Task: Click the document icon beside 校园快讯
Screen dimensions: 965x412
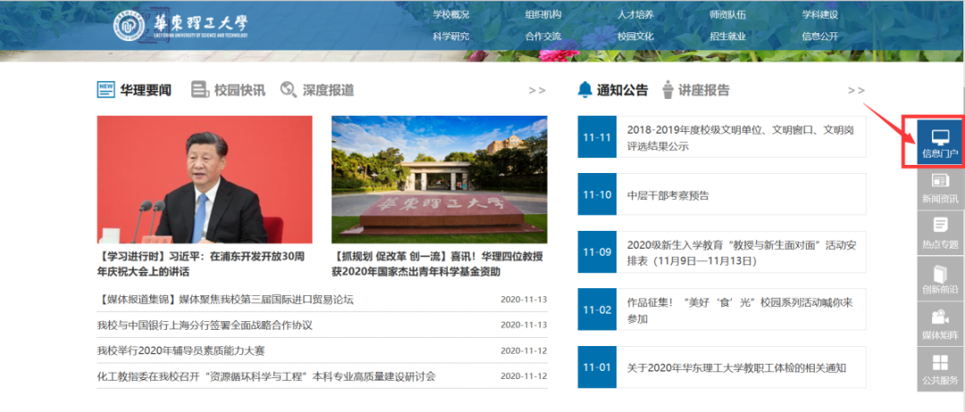Action: click(199, 90)
